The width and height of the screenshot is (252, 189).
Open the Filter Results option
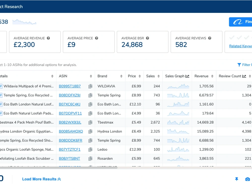point(244,65)
